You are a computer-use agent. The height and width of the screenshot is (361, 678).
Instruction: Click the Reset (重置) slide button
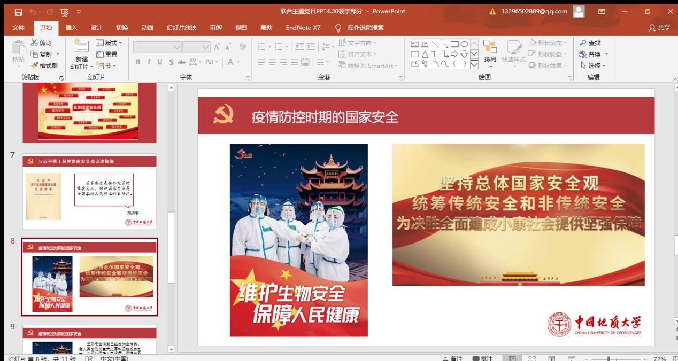[x=106, y=54]
